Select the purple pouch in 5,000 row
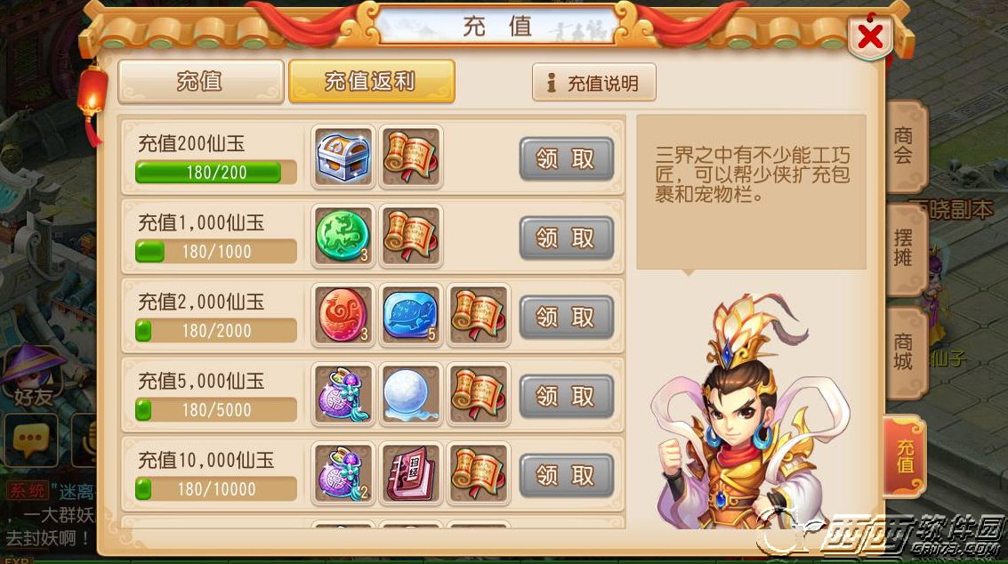Viewport: 1008px width, 564px height. click(x=343, y=394)
